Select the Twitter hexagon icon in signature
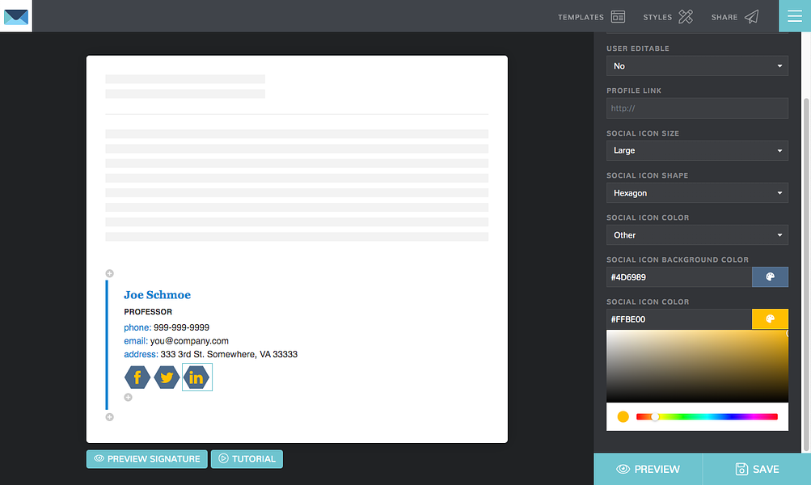The image size is (811, 485). (x=167, y=377)
